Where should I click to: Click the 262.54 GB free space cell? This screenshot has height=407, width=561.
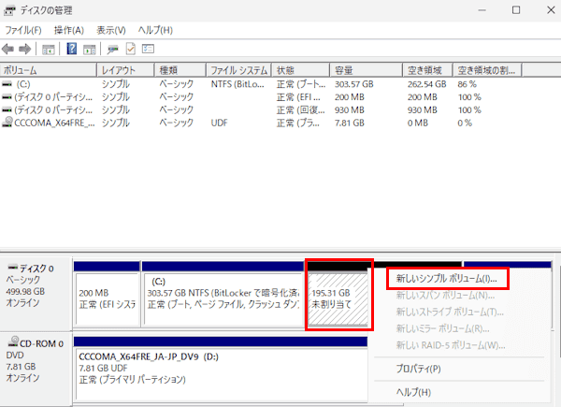[427, 84]
